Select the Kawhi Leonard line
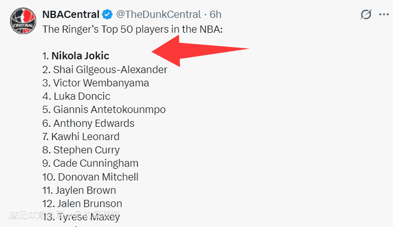Screen dimensions: 393x227 pos(81,137)
